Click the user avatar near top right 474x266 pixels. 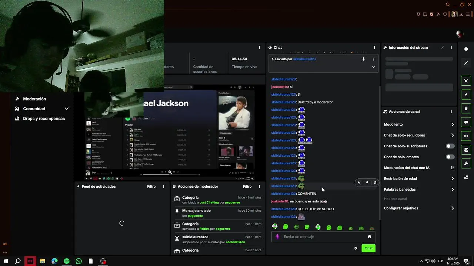[459, 34]
